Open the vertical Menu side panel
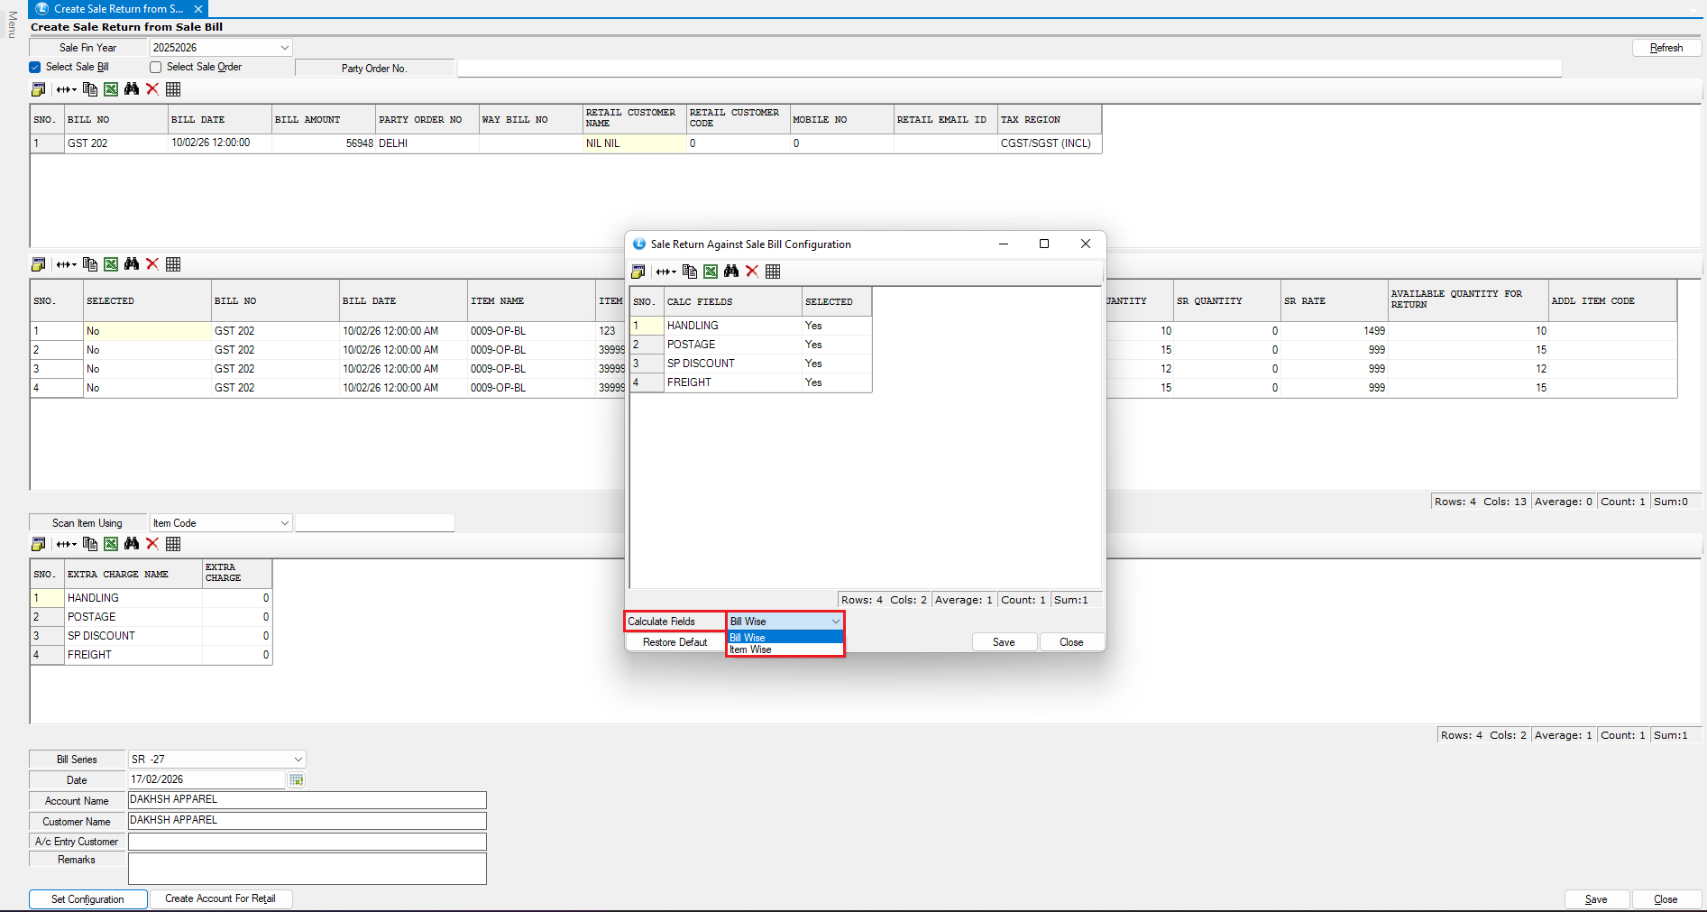Screen dimensions: 1707x912 [x=12, y=24]
